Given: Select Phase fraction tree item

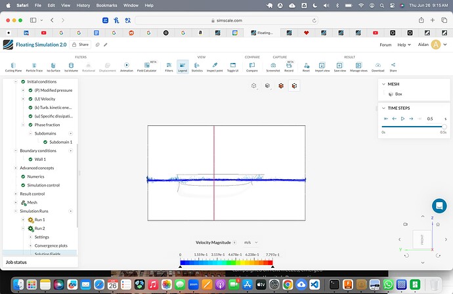Looking at the screenshot, I should 47,125.
